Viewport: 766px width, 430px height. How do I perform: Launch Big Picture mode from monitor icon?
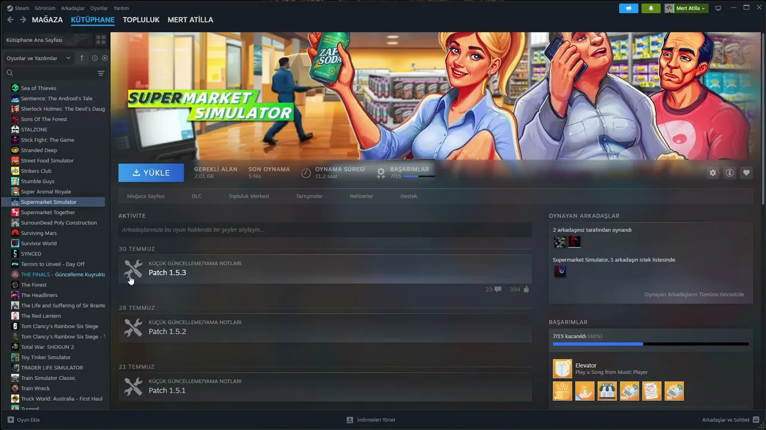(718, 8)
